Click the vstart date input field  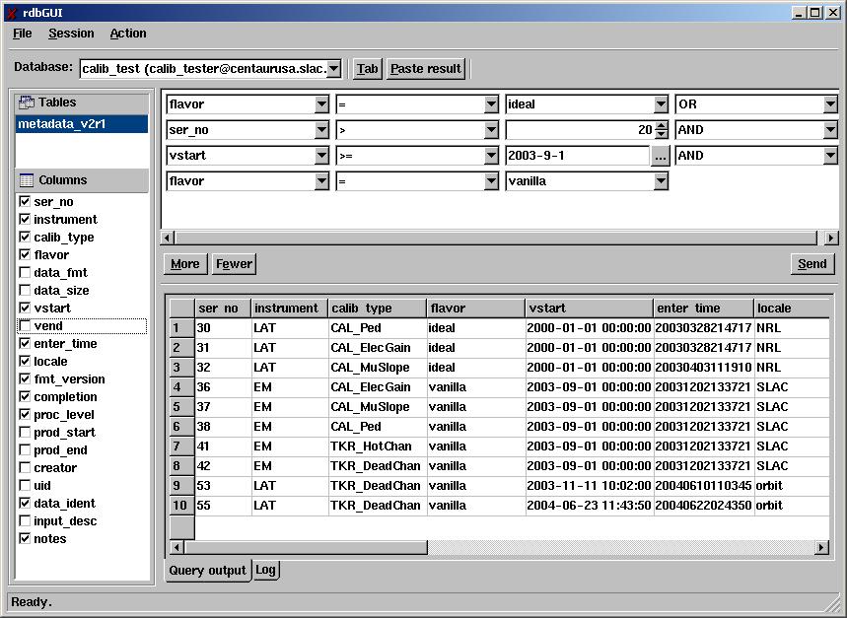click(x=577, y=156)
